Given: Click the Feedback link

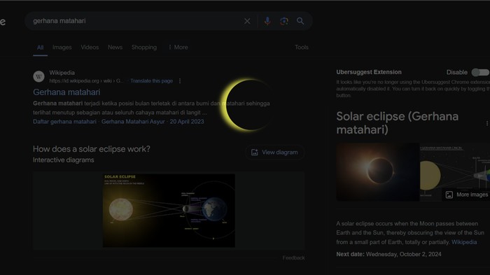Looking at the screenshot, I should pyautogui.click(x=293, y=258).
